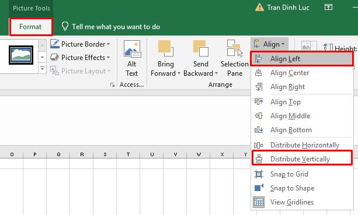Open the Picture Styles dialog launcher
358x215 pixels.
coord(112,84)
